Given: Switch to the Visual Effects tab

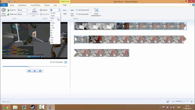Looking at the screenshot, I should pyautogui.click(x=35, y=5).
